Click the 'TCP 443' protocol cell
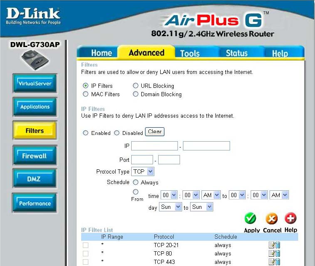 tap(164, 262)
